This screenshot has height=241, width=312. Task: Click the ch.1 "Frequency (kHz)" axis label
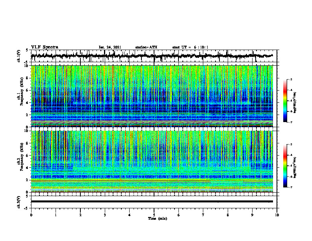click(22, 91)
